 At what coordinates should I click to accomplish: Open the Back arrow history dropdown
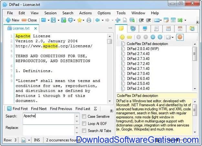tap(102, 20)
